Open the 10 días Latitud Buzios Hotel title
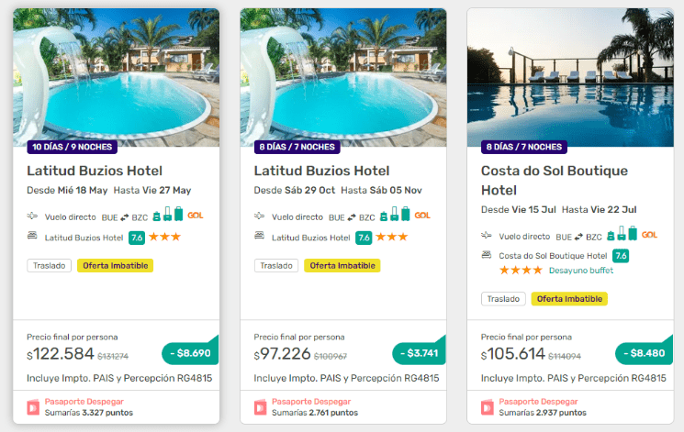 (95, 171)
